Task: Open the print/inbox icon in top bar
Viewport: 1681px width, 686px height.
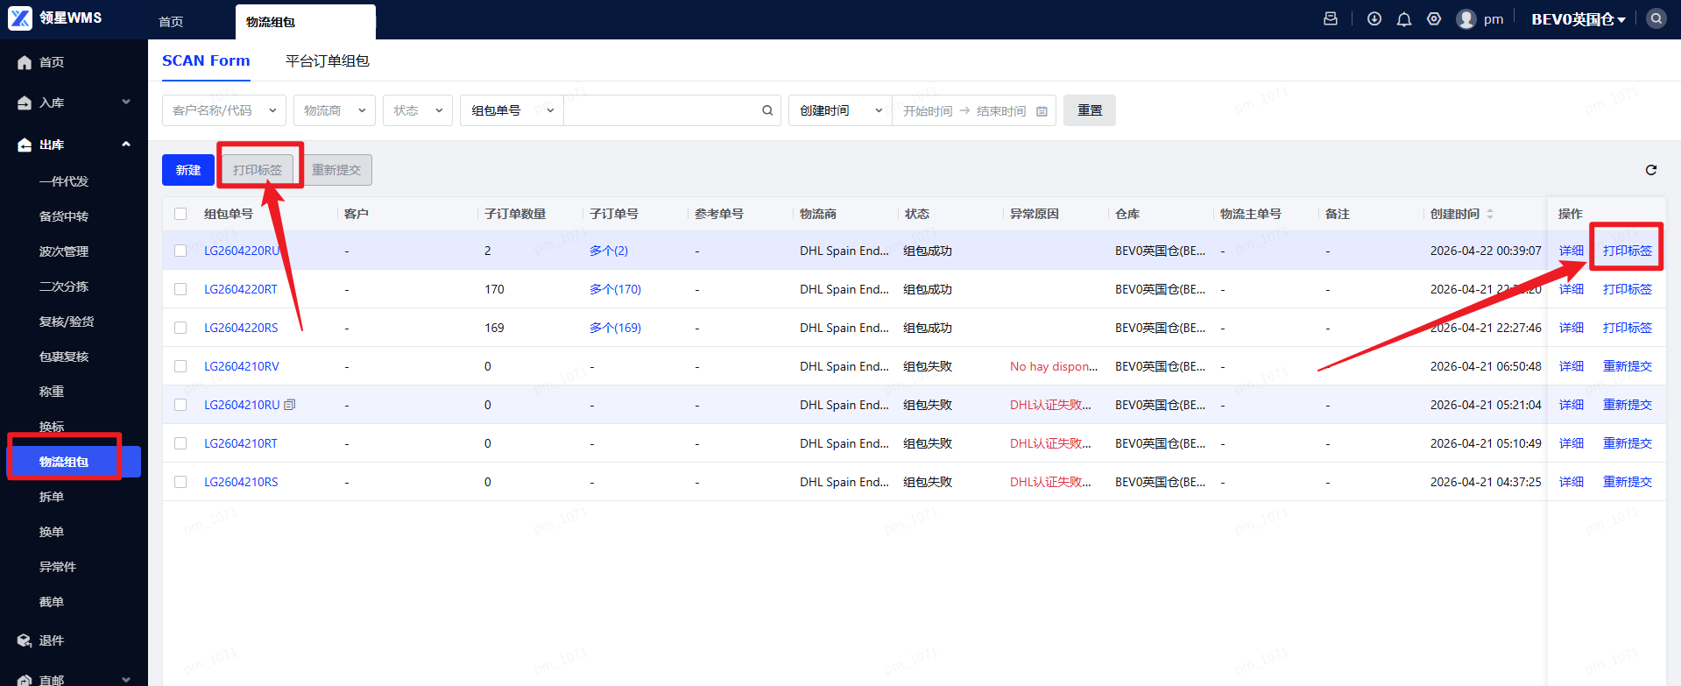Action: click(1331, 18)
